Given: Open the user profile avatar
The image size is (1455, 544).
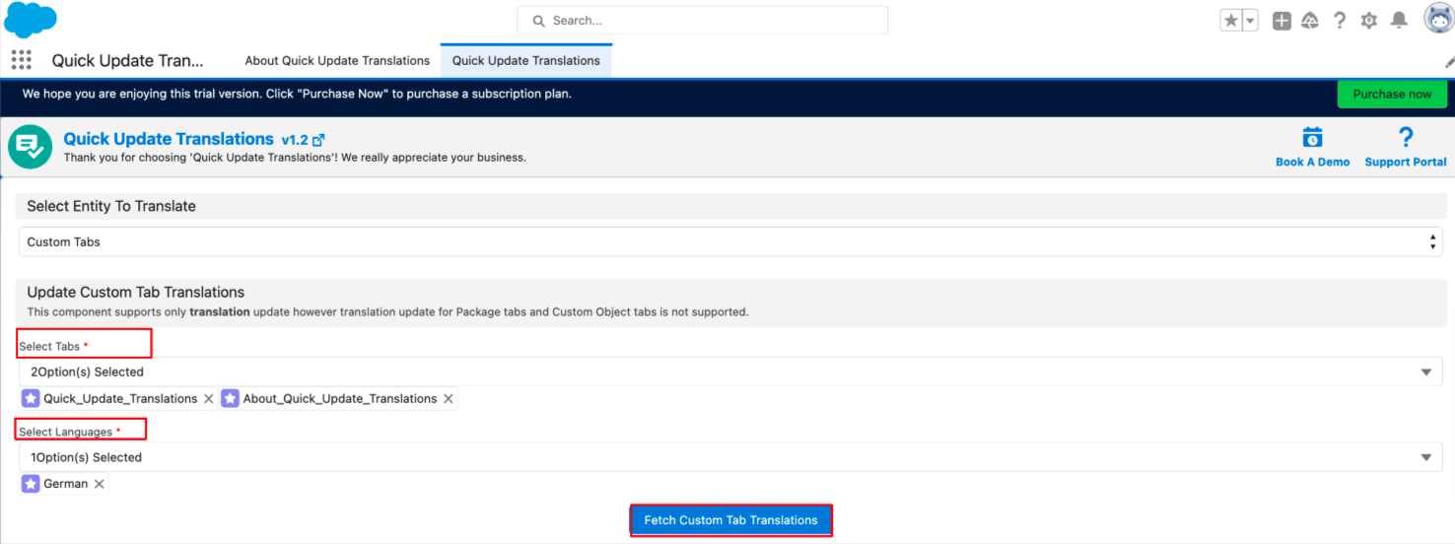Looking at the screenshot, I should [1439, 19].
